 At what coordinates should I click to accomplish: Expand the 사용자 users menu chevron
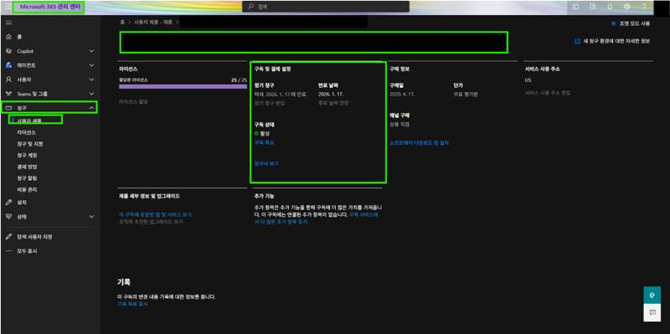[x=91, y=80]
